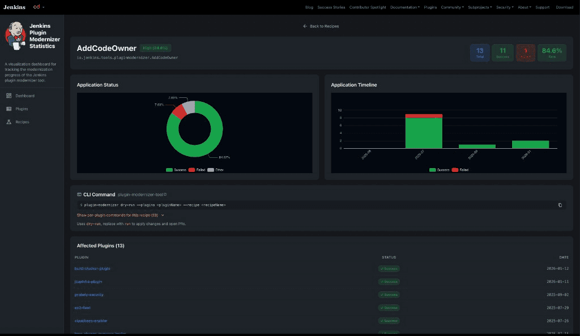Viewport: 580px width, 336px height.
Task: Toggle Success legend in donut chart
Action: (176, 170)
